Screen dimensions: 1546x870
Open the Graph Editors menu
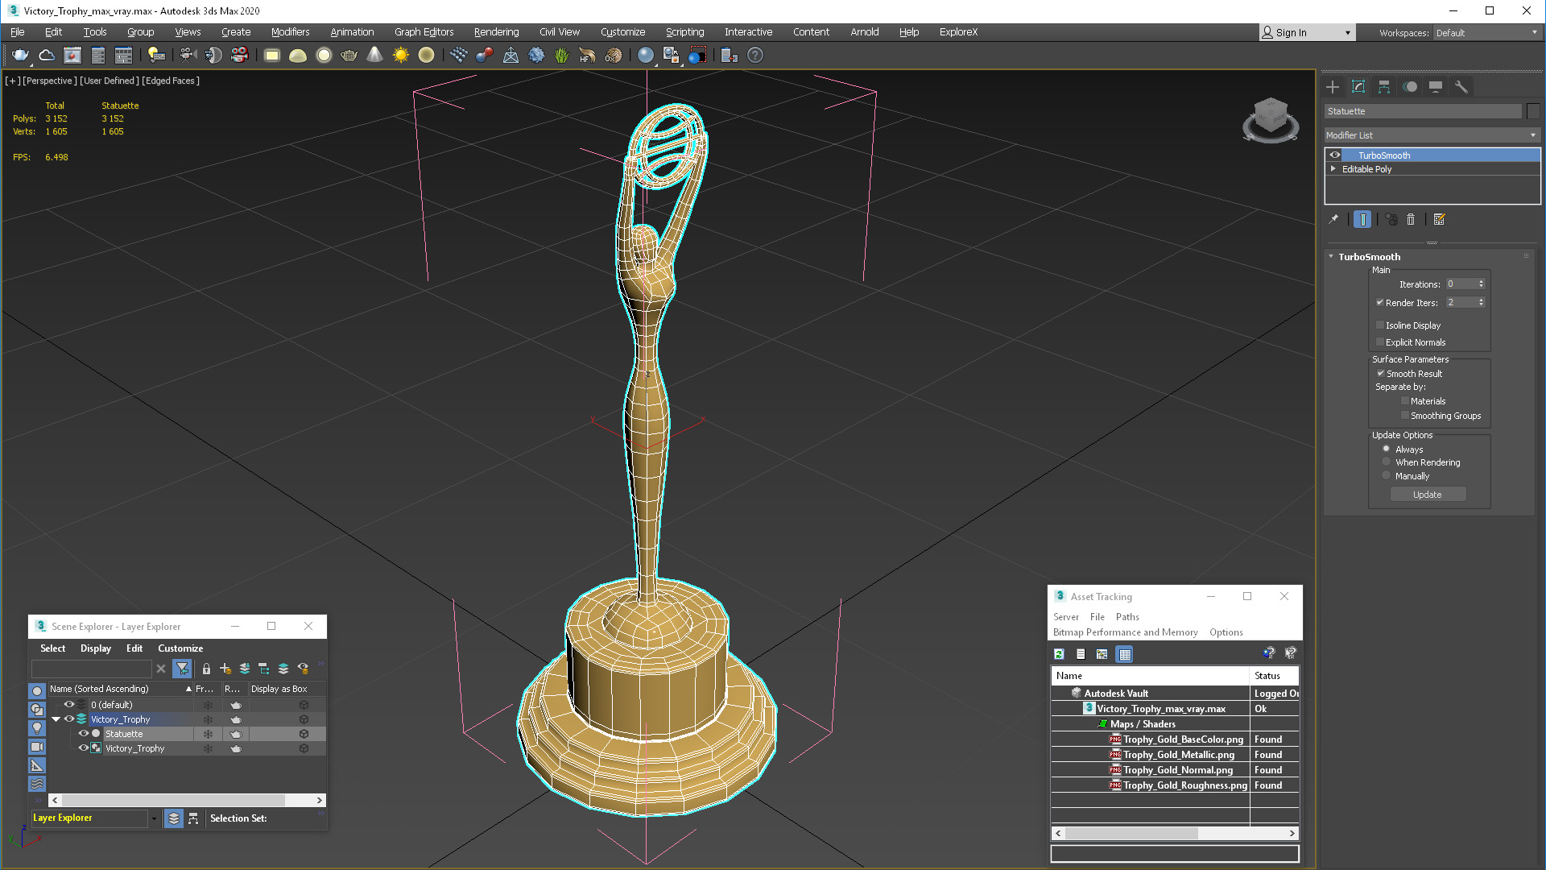tap(424, 32)
